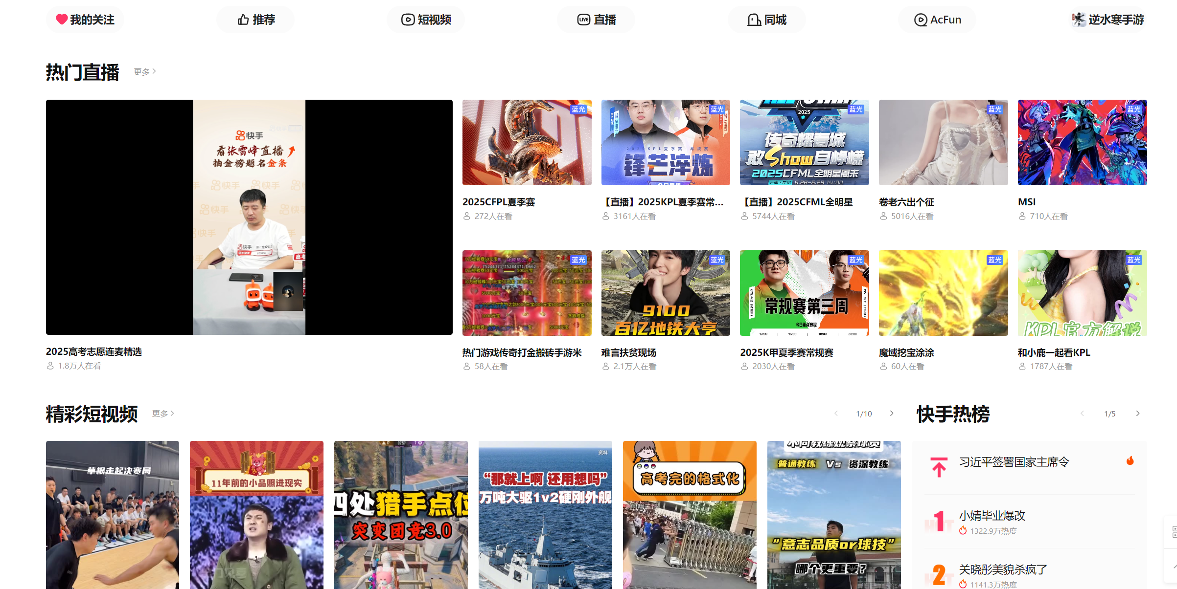
Task: Click the 逆水寒手游 game icon
Action: tap(1079, 20)
